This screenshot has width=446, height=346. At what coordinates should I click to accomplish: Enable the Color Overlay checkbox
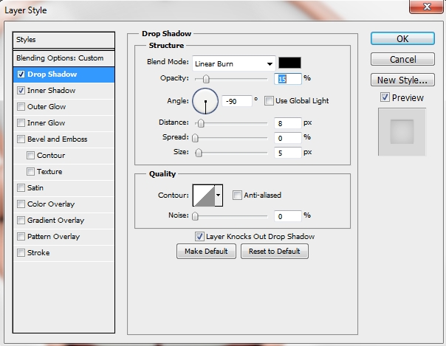coord(21,204)
